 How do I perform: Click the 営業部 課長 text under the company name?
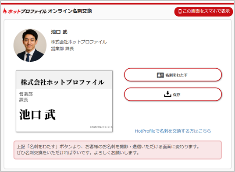[x=62, y=49]
